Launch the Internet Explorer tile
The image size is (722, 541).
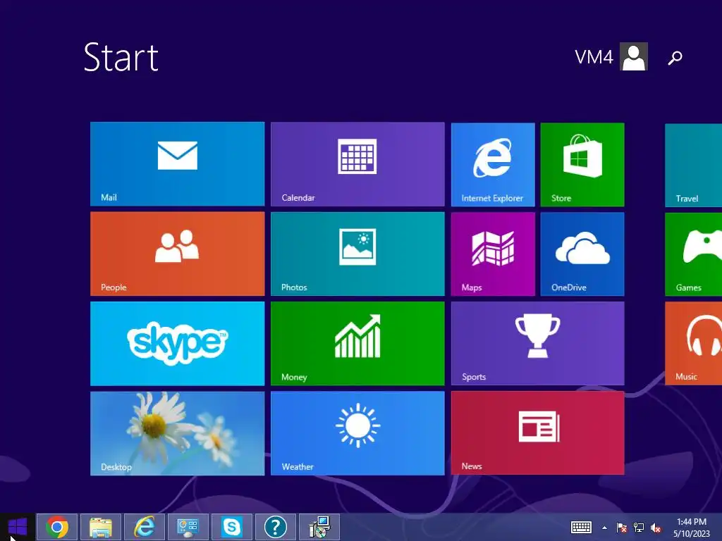(493, 164)
